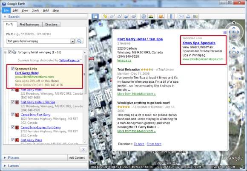Screen dimensions: 247x171
Task: Uncheck the fort garry hotel winnipeg results folder
Action: tap(10, 52)
